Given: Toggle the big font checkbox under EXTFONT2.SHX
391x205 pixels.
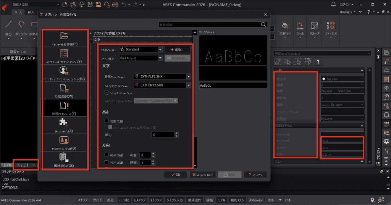Looking at the screenshot, I should pos(107,93).
